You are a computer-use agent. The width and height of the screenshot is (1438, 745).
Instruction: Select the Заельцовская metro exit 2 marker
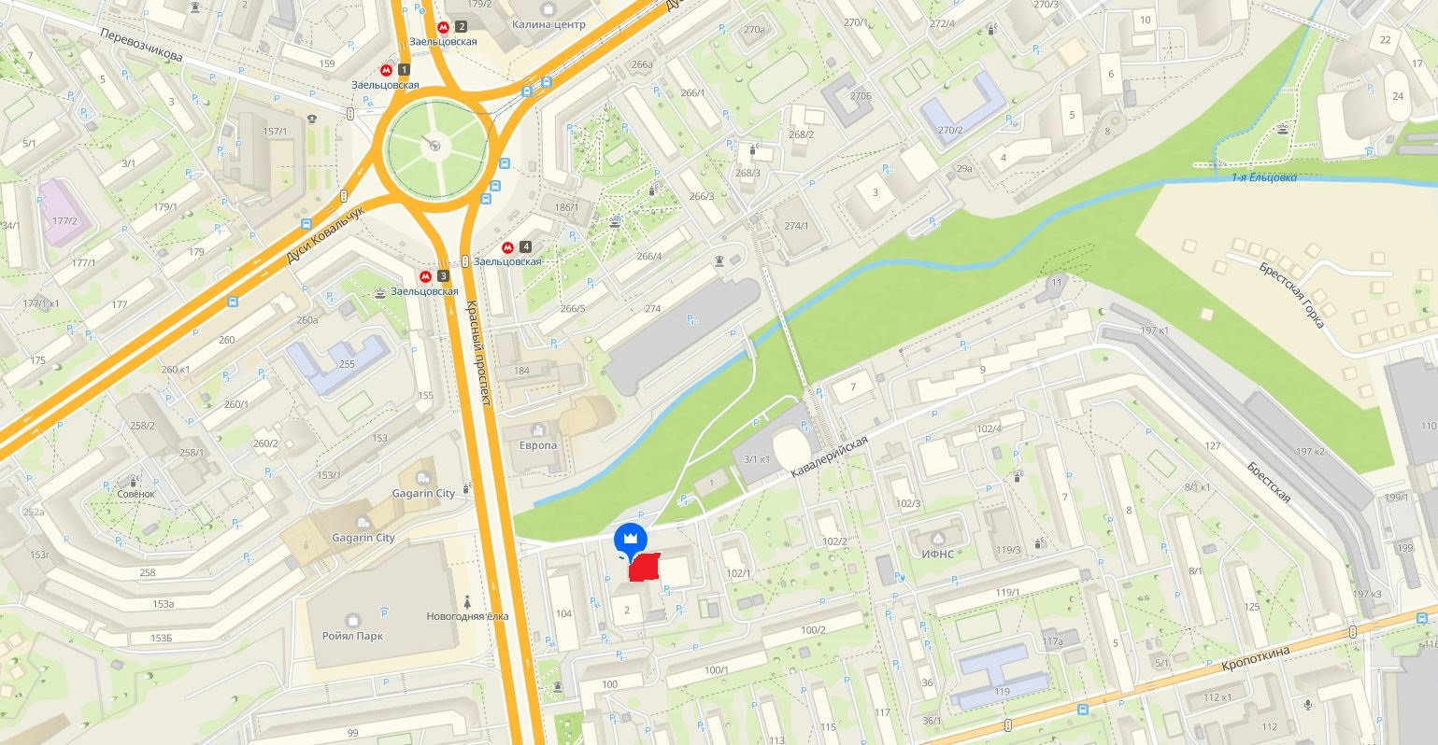(x=443, y=27)
